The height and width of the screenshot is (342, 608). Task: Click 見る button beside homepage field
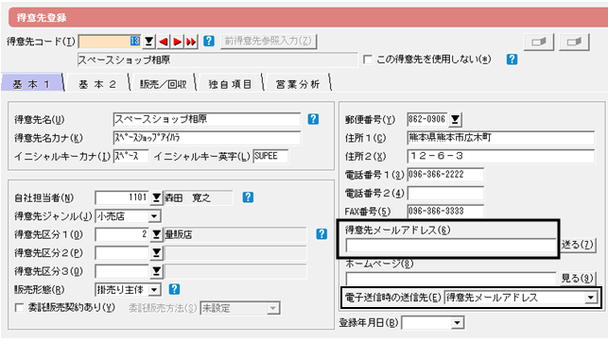pos(578,278)
